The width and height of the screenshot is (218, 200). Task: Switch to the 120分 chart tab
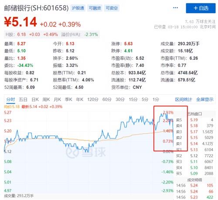pos(93,99)
